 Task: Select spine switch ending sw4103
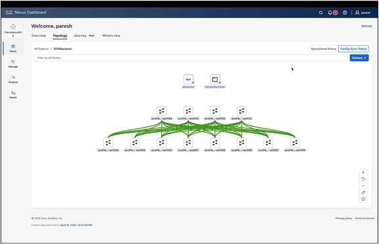click(x=188, y=111)
